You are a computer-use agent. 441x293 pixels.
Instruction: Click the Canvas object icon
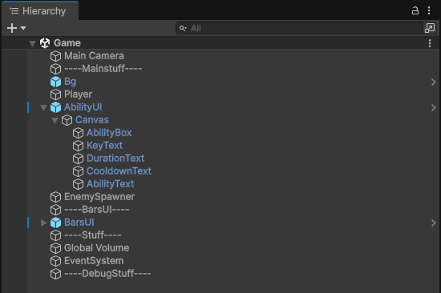pos(67,120)
